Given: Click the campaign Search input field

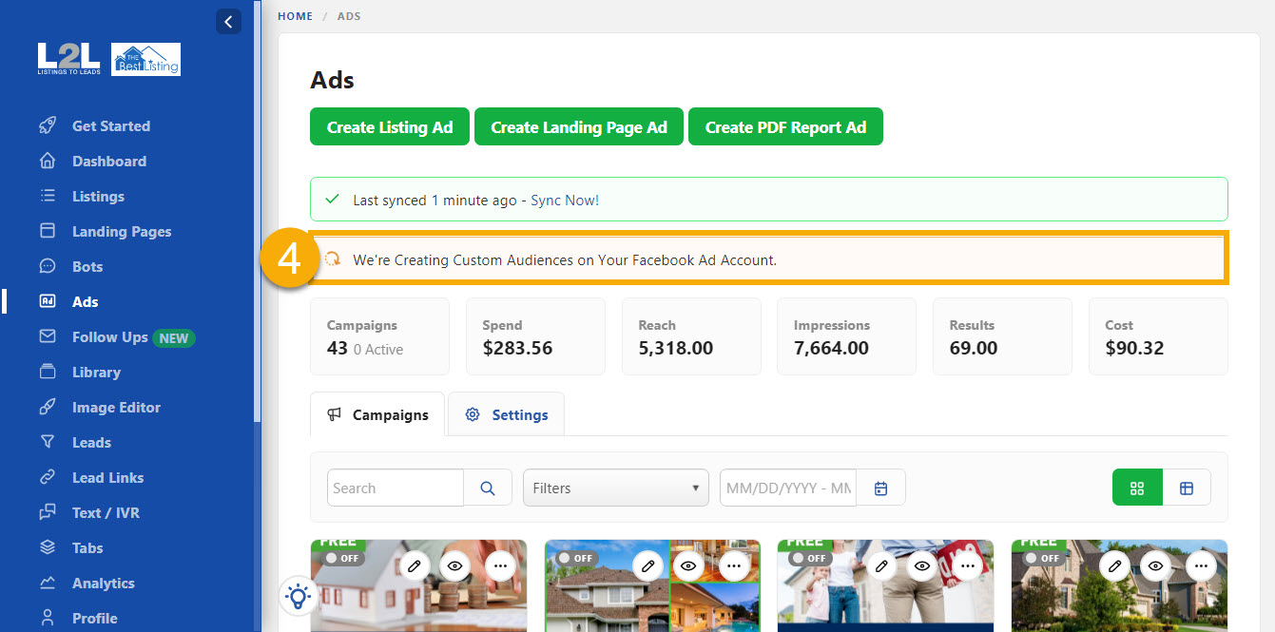Looking at the screenshot, I should pyautogui.click(x=396, y=488).
